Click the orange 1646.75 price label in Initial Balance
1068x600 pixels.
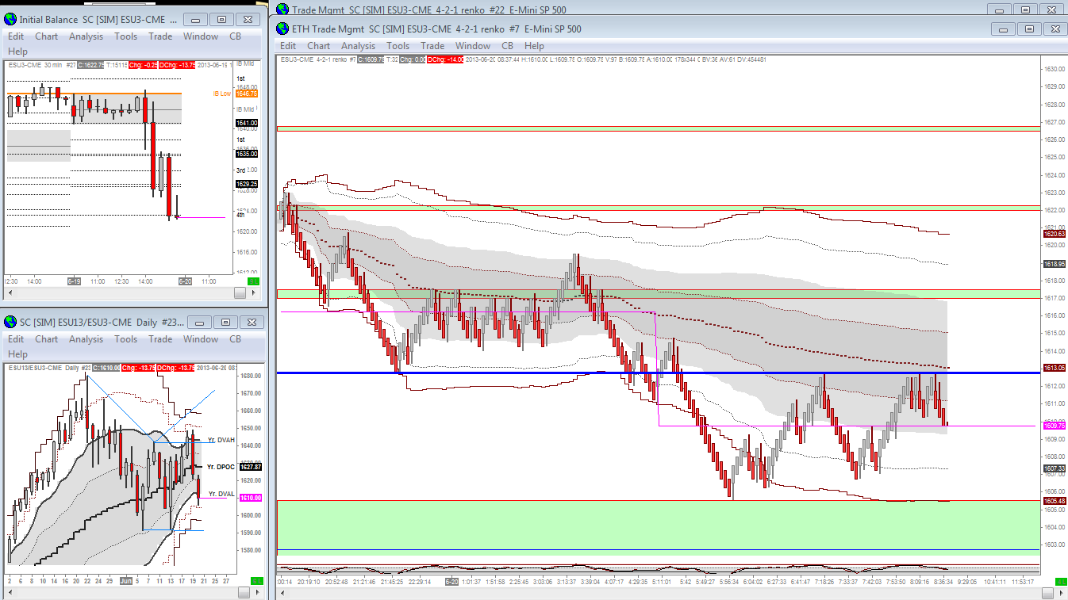pos(247,94)
